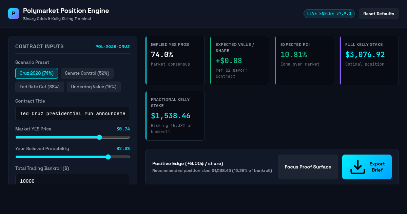Pick the Underdog Value (15%) preset
The image size is (407, 214).
coord(94,87)
